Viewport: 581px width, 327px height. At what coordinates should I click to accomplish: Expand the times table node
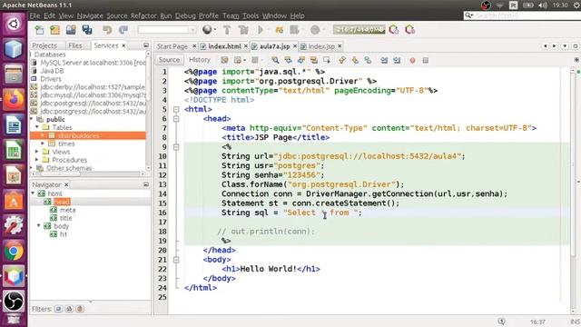click(x=43, y=144)
